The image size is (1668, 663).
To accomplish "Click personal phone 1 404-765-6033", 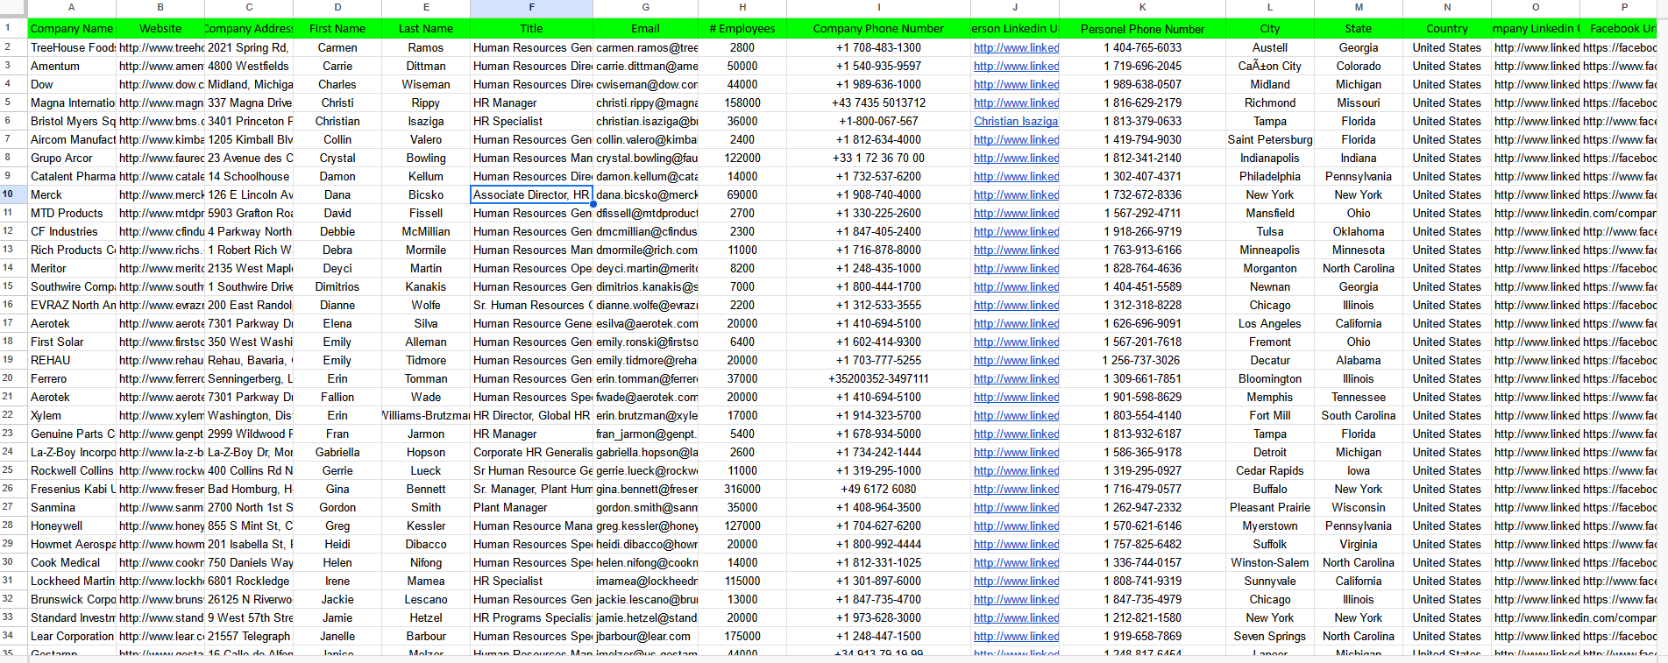I will [x=1142, y=47].
